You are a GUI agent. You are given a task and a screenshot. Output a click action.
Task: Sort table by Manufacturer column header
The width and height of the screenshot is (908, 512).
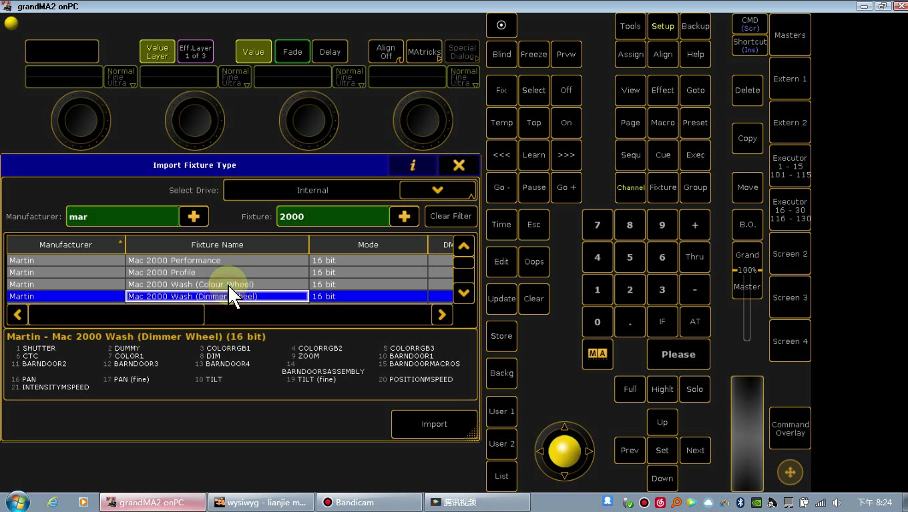coord(66,245)
